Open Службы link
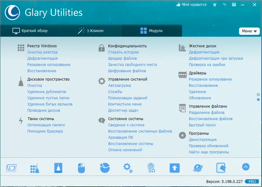Image resolution: width=262 pixels, height=187 pixels. pos(115,92)
